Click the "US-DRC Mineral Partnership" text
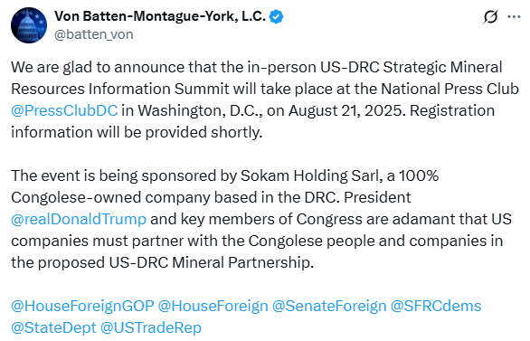This screenshot has width=530, height=341. point(209,262)
